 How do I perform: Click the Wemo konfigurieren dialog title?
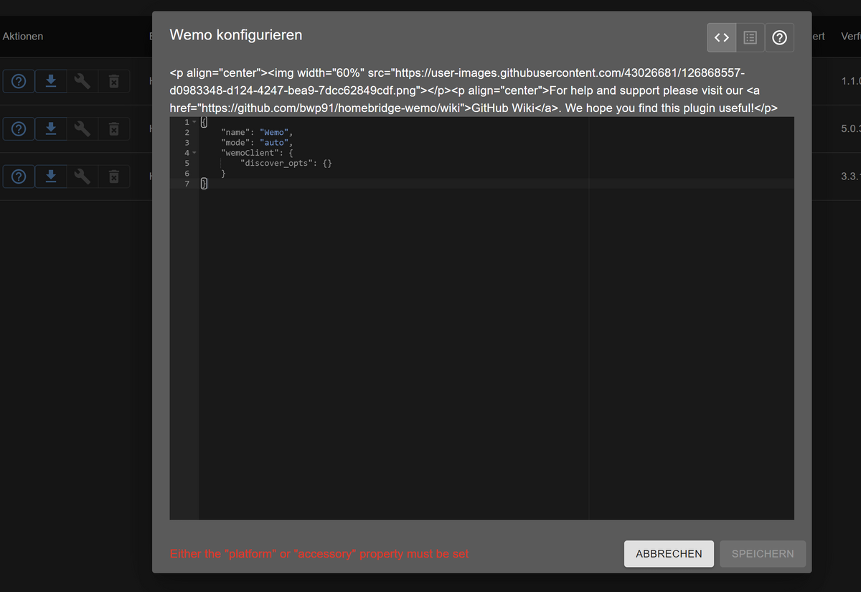click(x=236, y=35)
